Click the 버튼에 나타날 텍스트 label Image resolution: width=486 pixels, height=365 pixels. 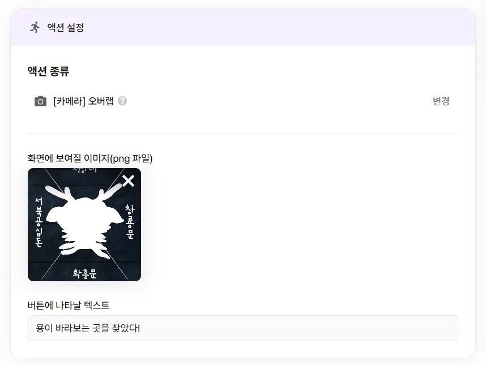pos(69,305)
